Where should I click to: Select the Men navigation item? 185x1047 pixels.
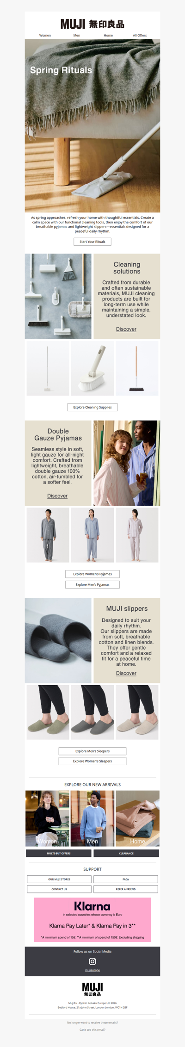tap(77, 35)
